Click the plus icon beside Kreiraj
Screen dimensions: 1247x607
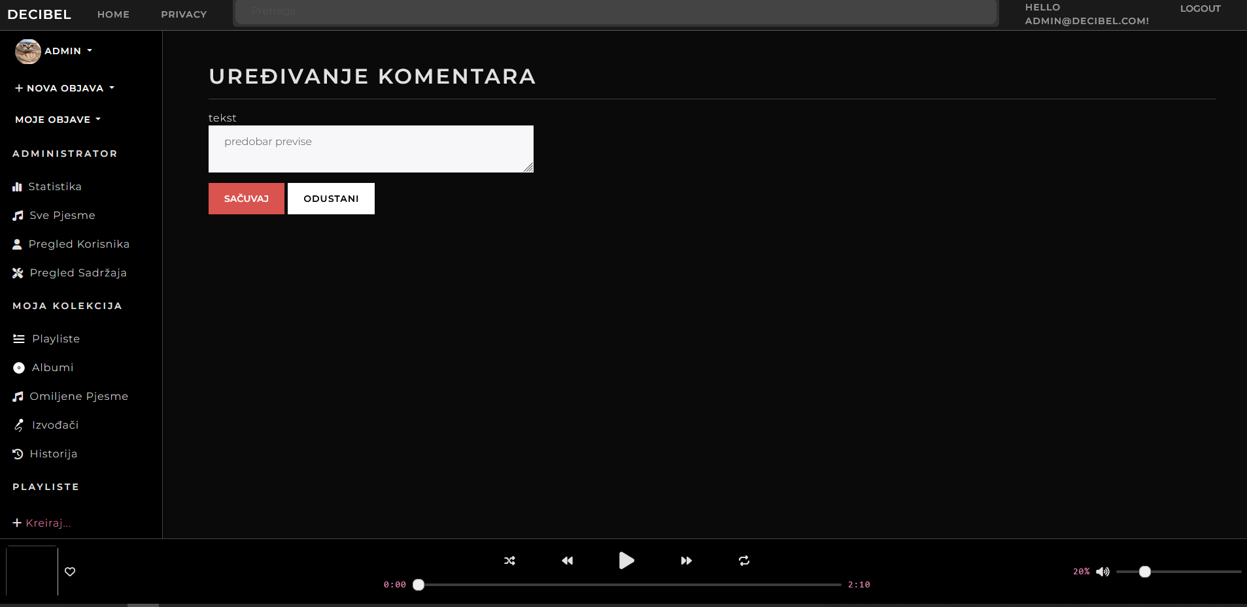17,523
